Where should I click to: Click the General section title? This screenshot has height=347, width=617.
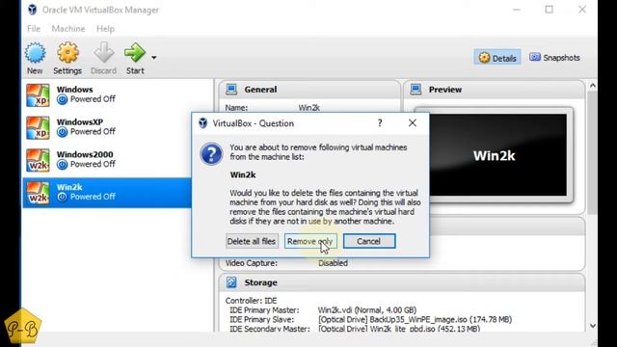(x=260, y=90)
